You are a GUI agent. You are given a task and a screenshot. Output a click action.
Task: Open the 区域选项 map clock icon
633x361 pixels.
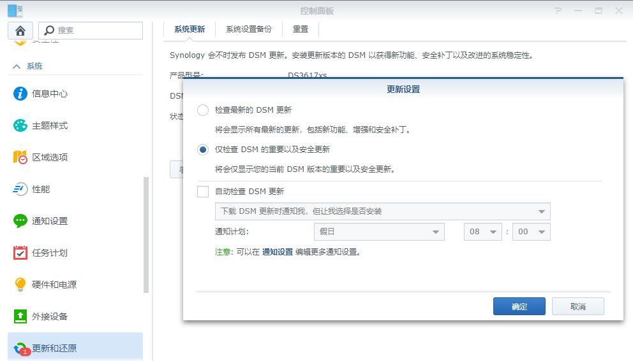20,157
